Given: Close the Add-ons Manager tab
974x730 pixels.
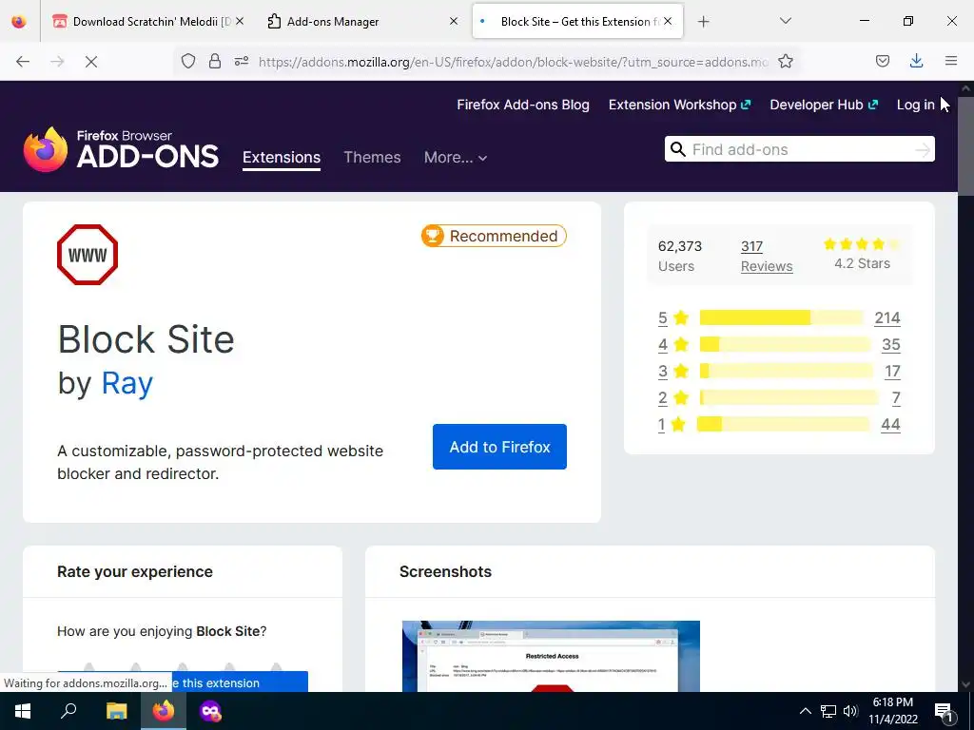Looking at the screenshot, I should [x=454, y=21].
